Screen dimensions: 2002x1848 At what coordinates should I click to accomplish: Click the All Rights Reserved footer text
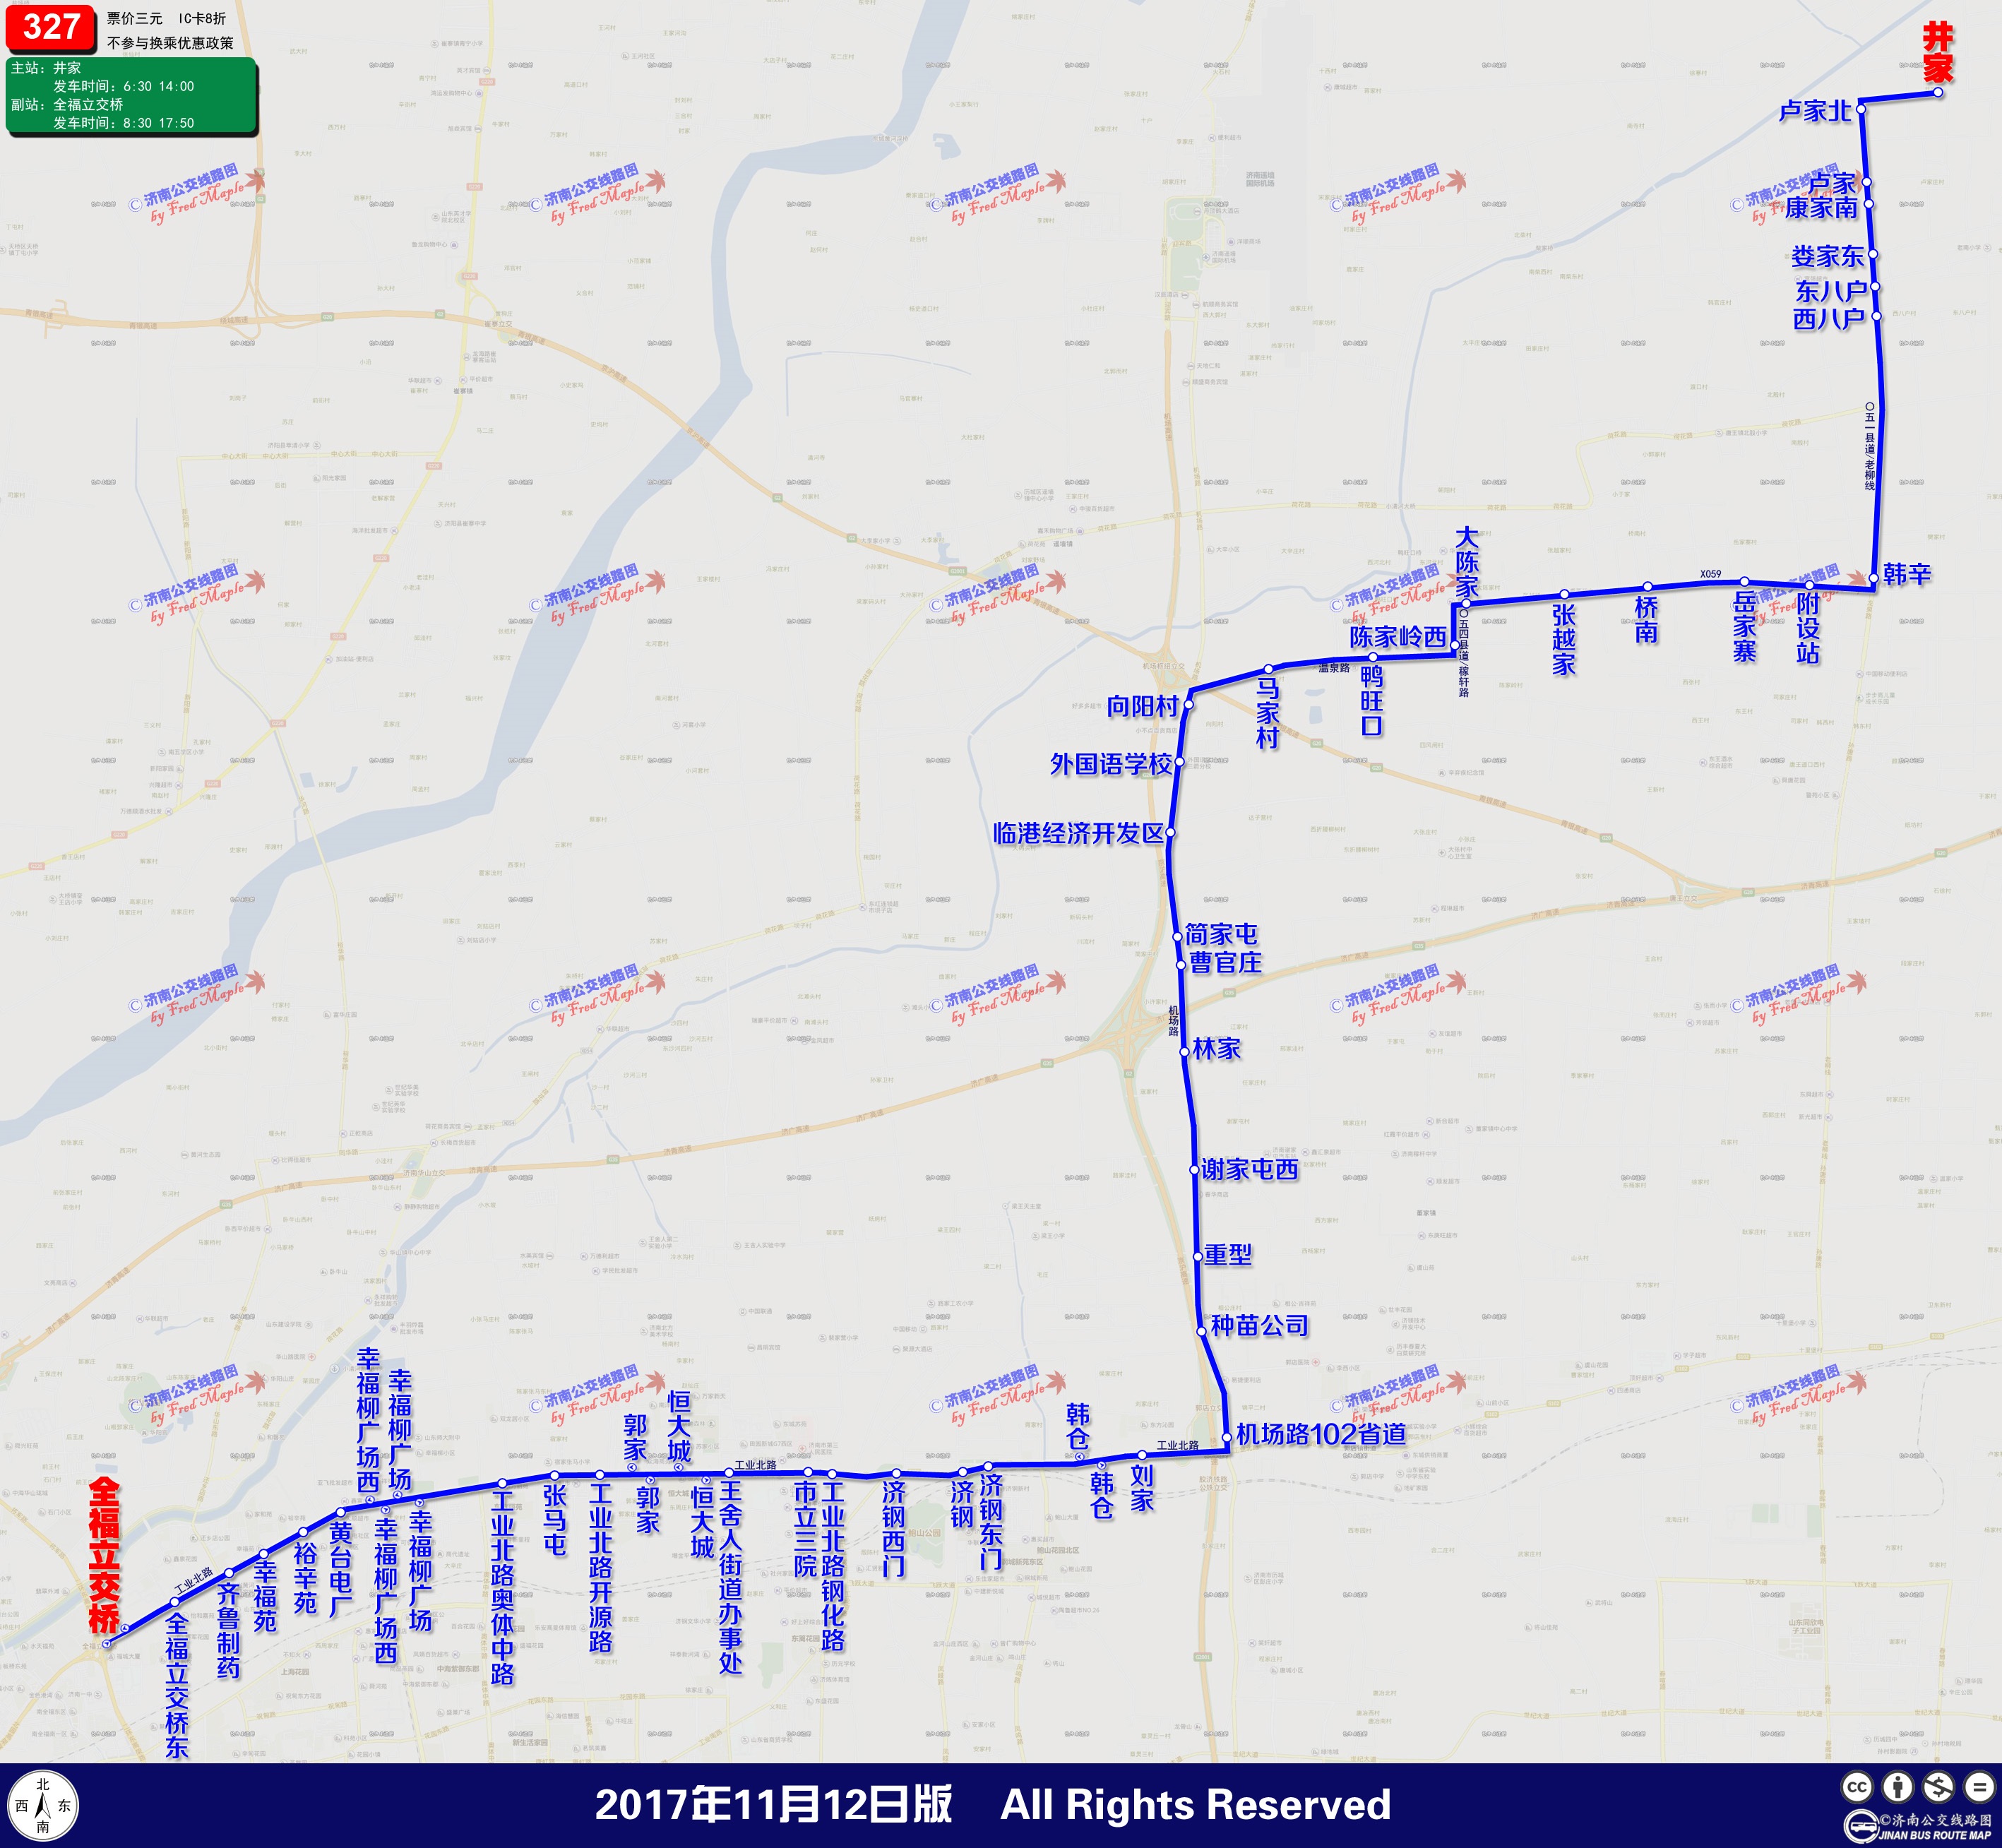(x=1195, y=1806)
